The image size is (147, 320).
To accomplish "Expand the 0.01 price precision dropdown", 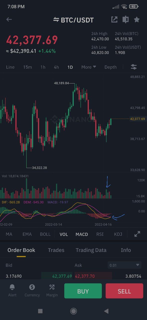I will [125, 265].
